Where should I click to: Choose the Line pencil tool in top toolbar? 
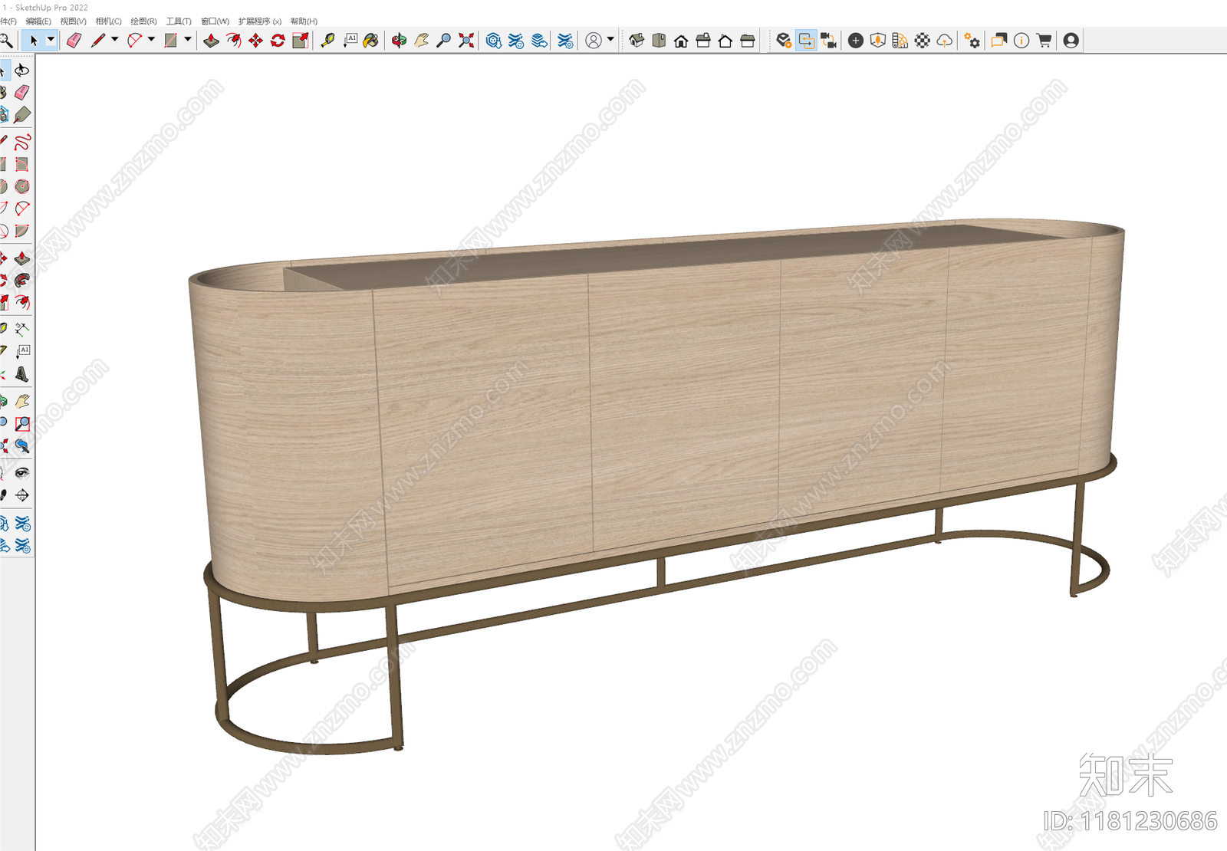pyautogui.click(x=97, y=41)
